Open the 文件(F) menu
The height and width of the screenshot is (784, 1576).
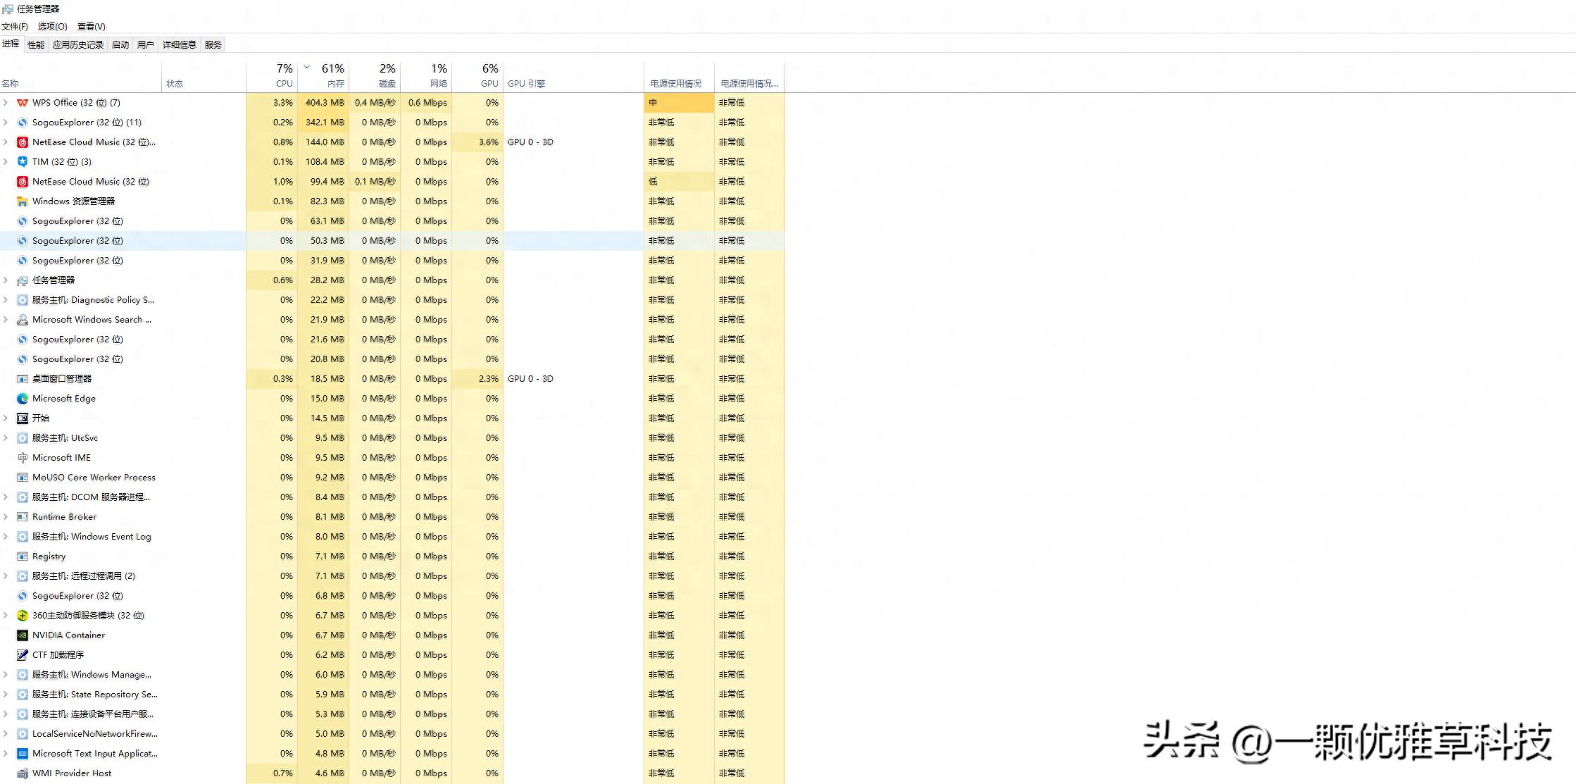click(14, 26)
